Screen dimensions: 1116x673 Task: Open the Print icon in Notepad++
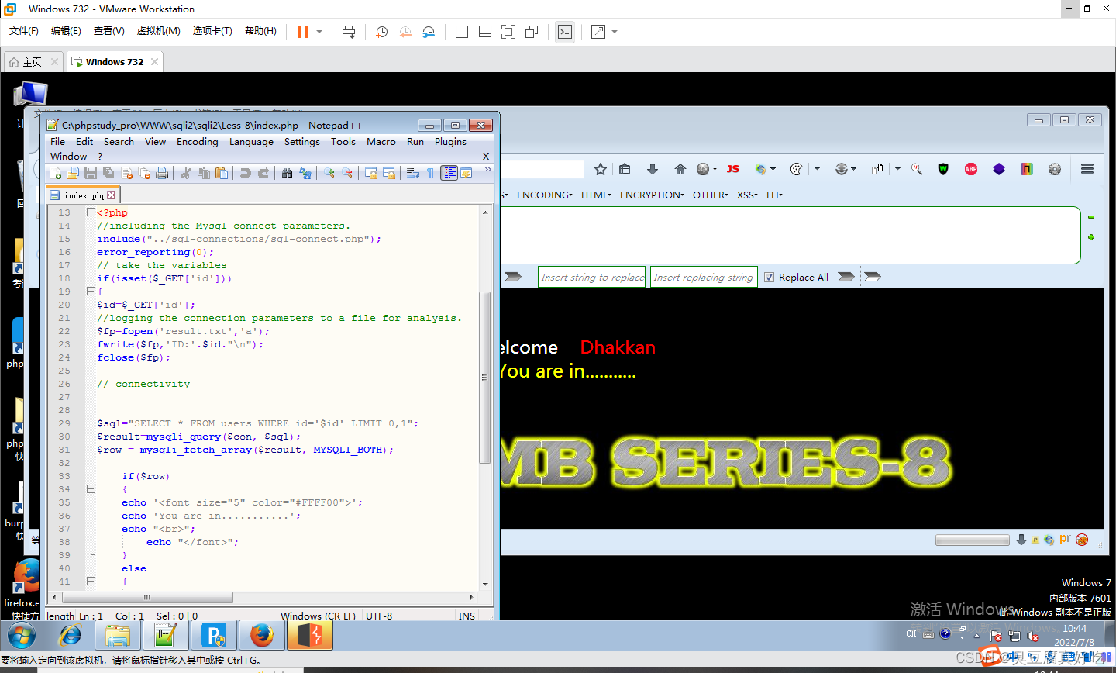tap(163, 173)
